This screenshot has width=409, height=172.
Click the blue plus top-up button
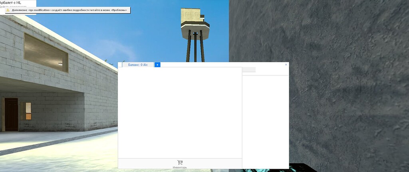157,65
